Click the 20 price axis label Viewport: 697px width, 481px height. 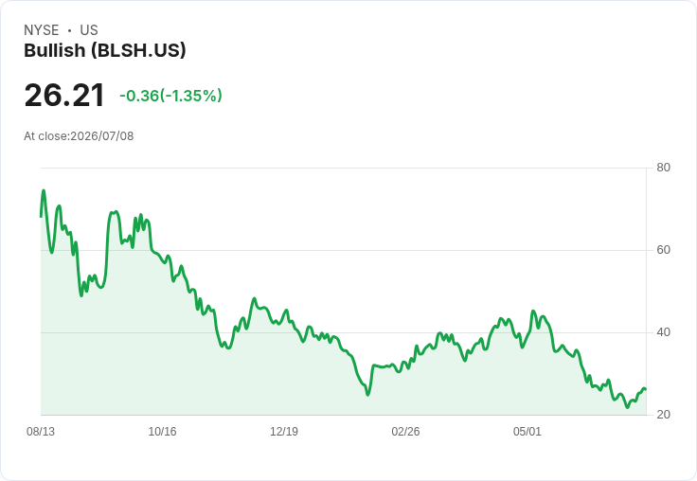[x=663, y=415]
